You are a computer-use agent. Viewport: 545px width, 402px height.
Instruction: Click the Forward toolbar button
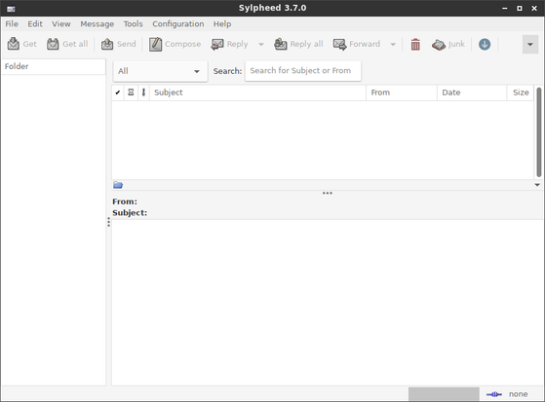tap(357, 44)
